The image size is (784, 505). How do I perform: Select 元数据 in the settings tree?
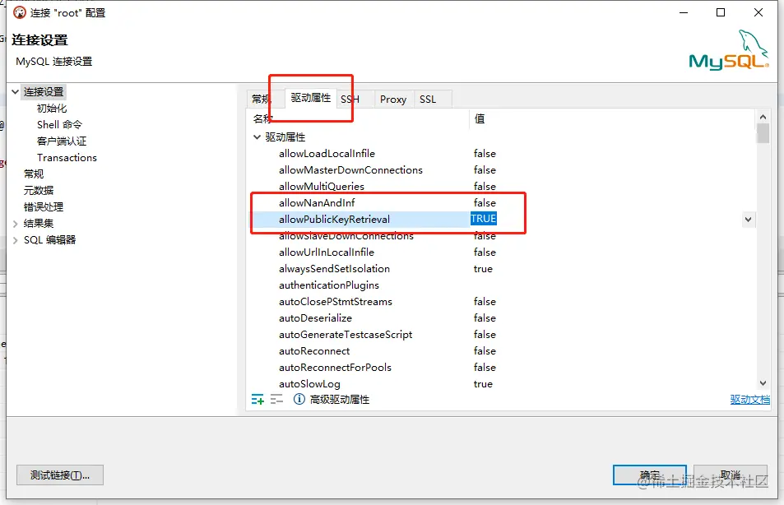coord(39,191)
